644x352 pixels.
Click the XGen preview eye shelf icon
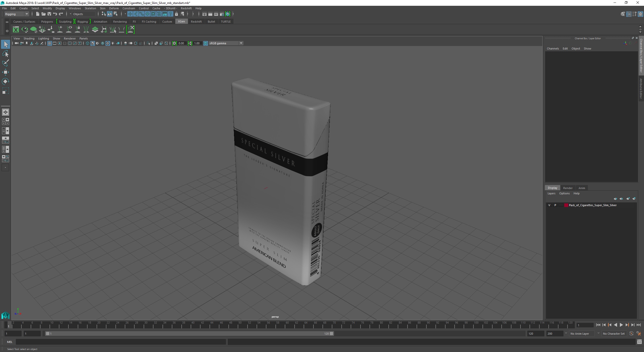[25, 30]
